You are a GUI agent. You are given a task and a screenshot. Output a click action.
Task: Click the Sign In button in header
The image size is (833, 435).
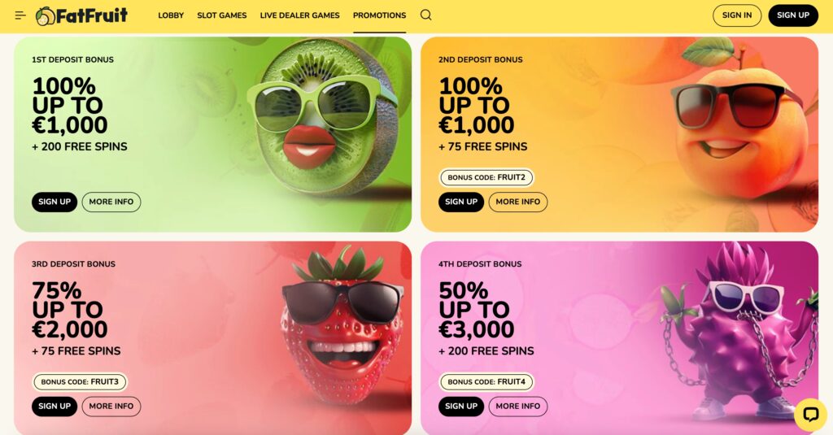[x=737, y=15]
